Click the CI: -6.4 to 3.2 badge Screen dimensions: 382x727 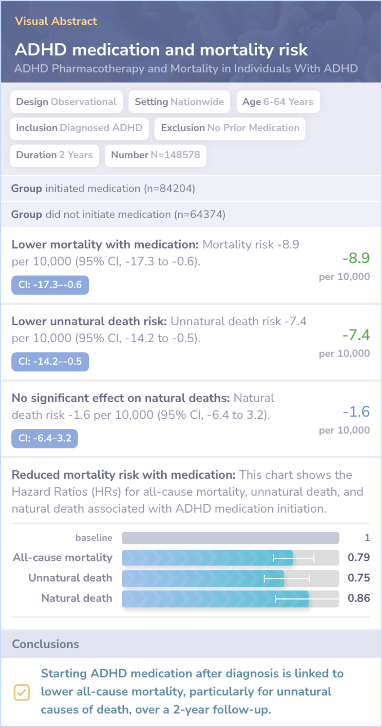[x=45, y=439]
